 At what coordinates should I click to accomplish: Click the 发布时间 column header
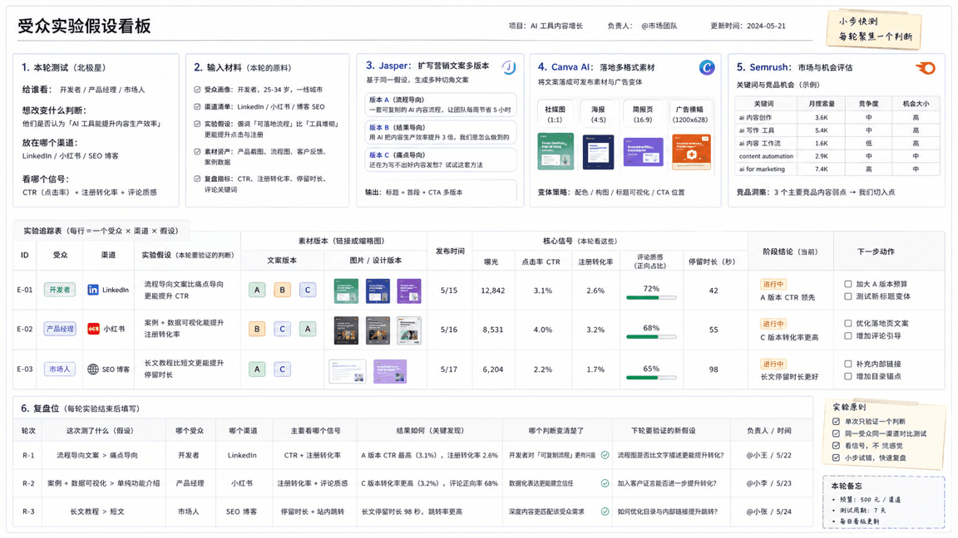click(x=450, y=252)
